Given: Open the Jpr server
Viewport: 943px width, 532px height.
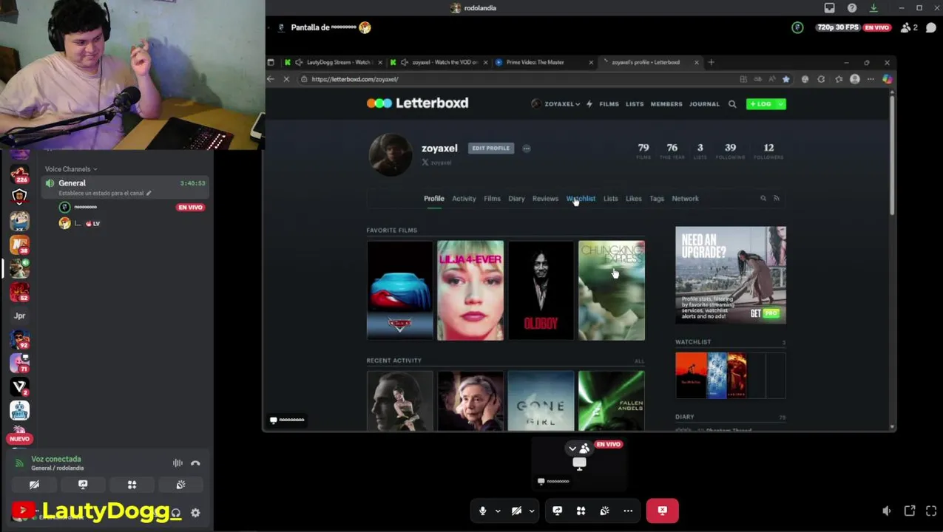Looking at the screenshot, I should (x=20, y=316).
